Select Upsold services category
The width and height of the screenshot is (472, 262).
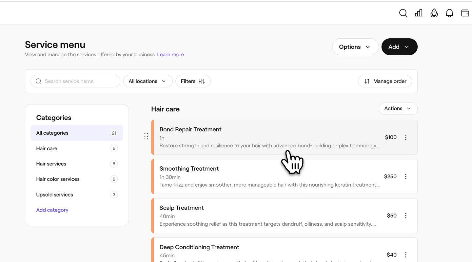54,195
